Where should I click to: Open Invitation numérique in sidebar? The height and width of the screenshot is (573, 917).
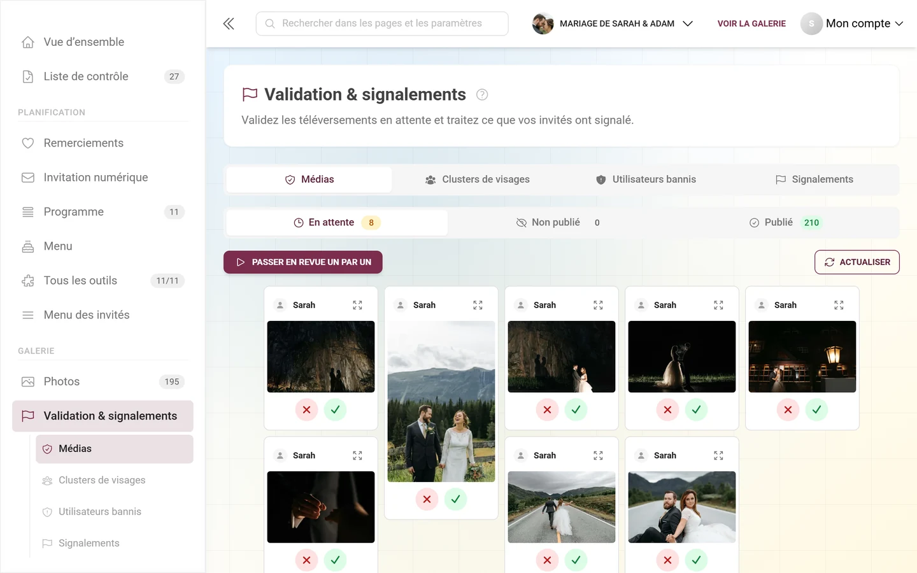tap(103, 178)
